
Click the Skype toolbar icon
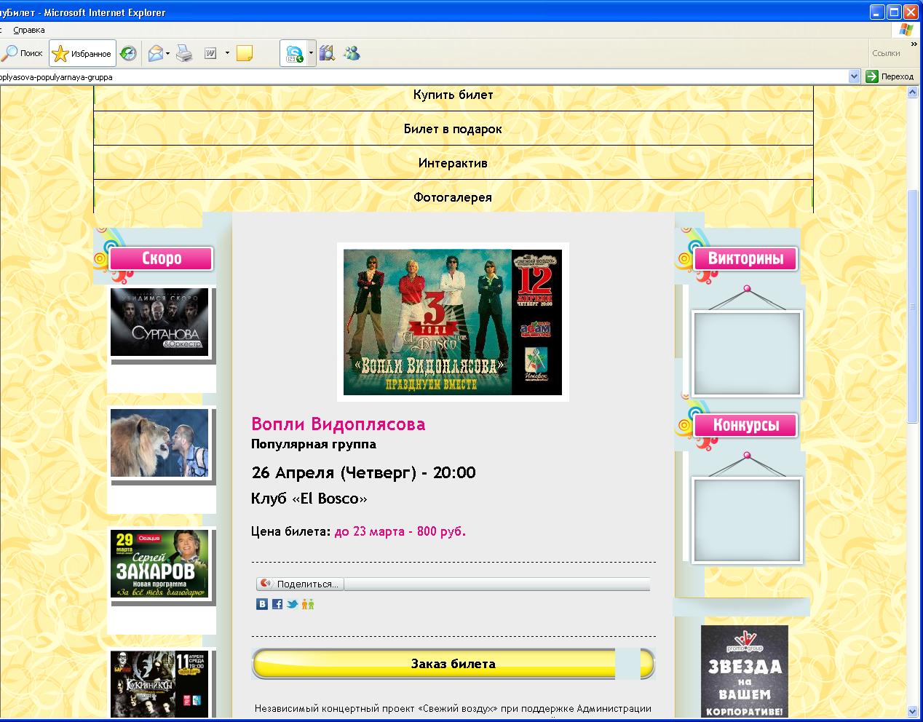click(x=294, y=53)
